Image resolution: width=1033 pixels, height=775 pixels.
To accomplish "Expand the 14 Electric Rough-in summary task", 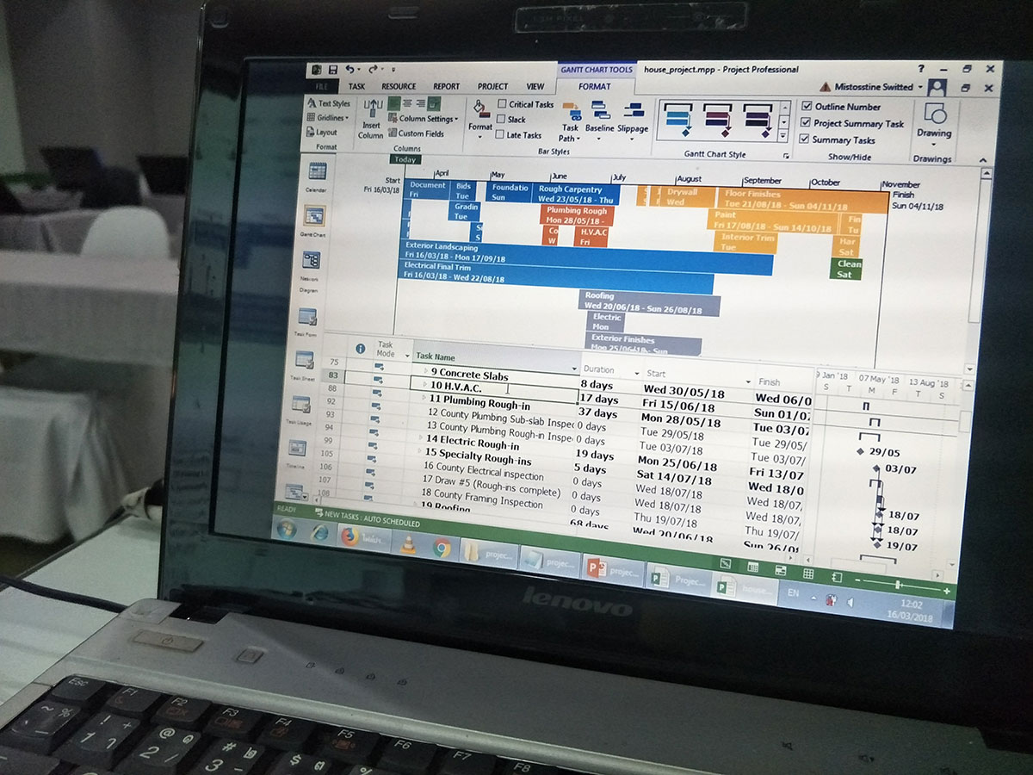I will click(420, 438).
